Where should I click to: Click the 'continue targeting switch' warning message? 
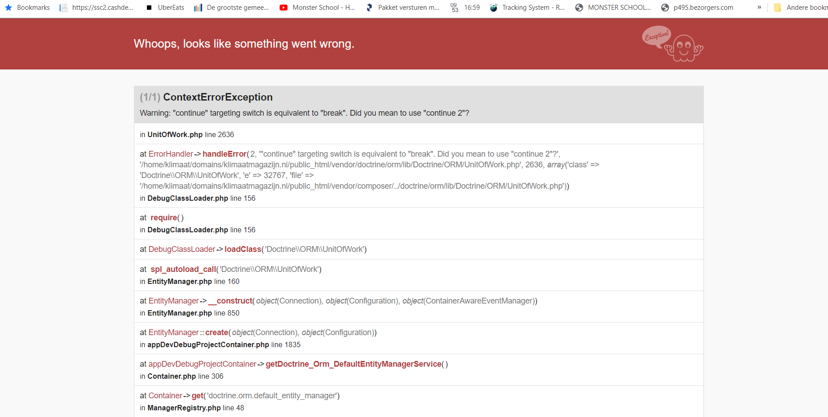(304, 113)
